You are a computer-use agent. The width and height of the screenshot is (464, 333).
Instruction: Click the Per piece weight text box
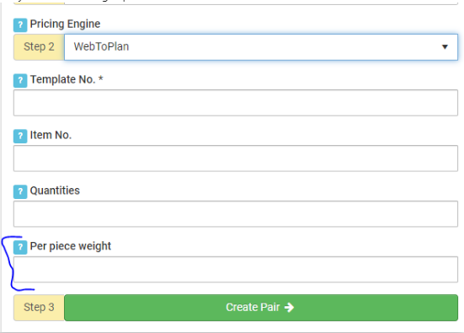(x=236, y=269)
